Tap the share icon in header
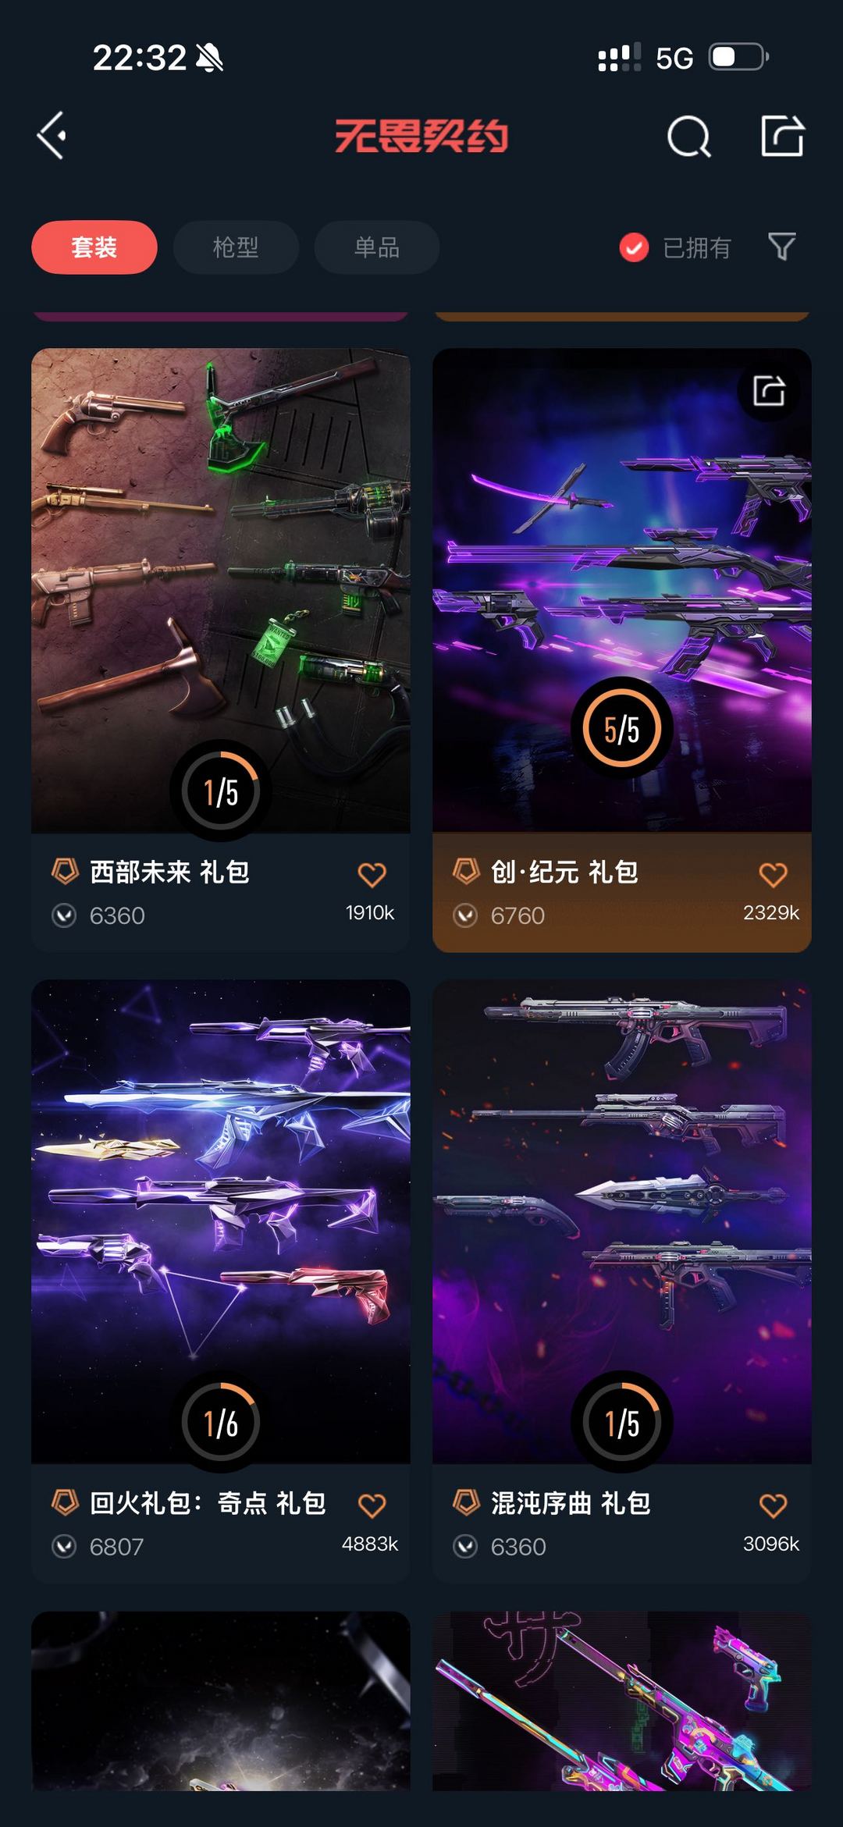 point(782,136)
